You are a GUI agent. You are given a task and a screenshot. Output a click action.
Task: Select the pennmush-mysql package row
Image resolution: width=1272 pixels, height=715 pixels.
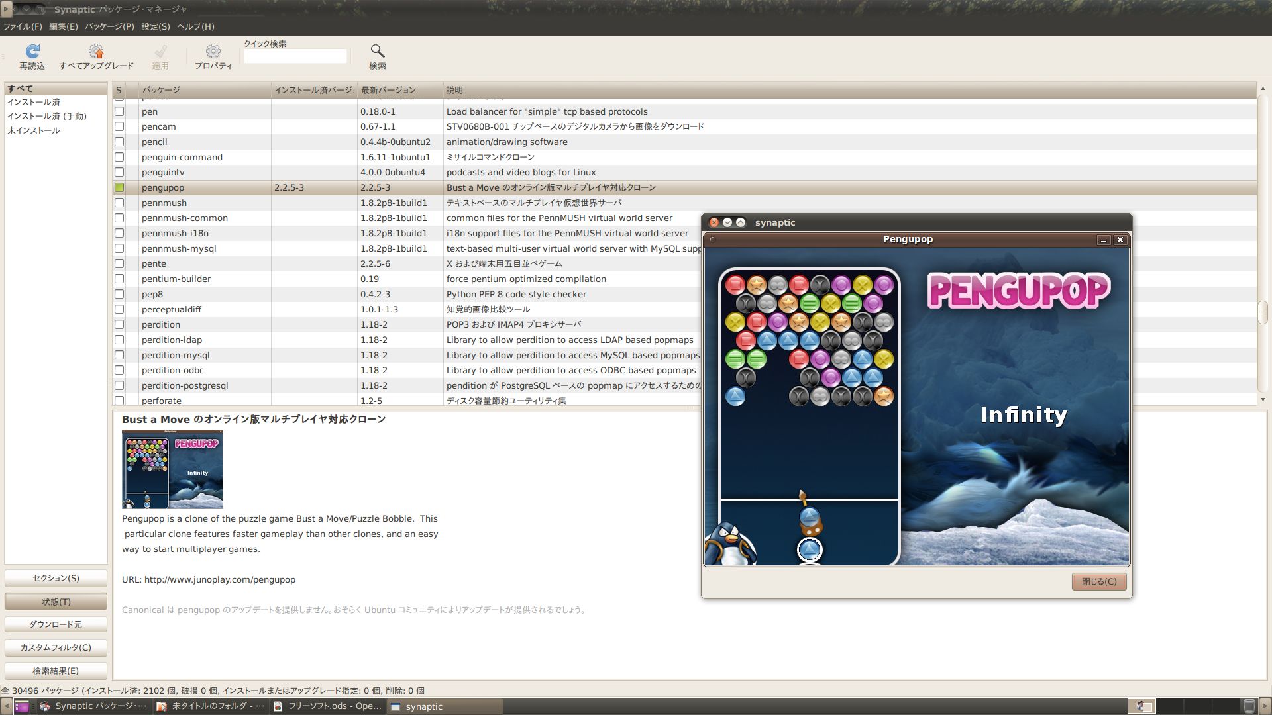407,248
